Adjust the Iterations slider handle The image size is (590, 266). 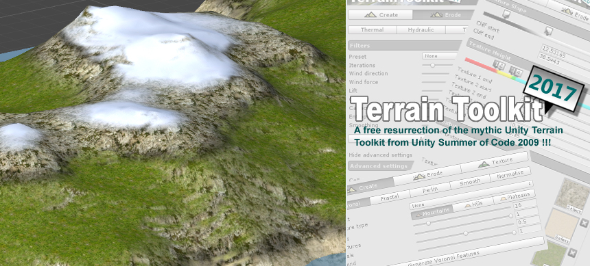[432, 65]
